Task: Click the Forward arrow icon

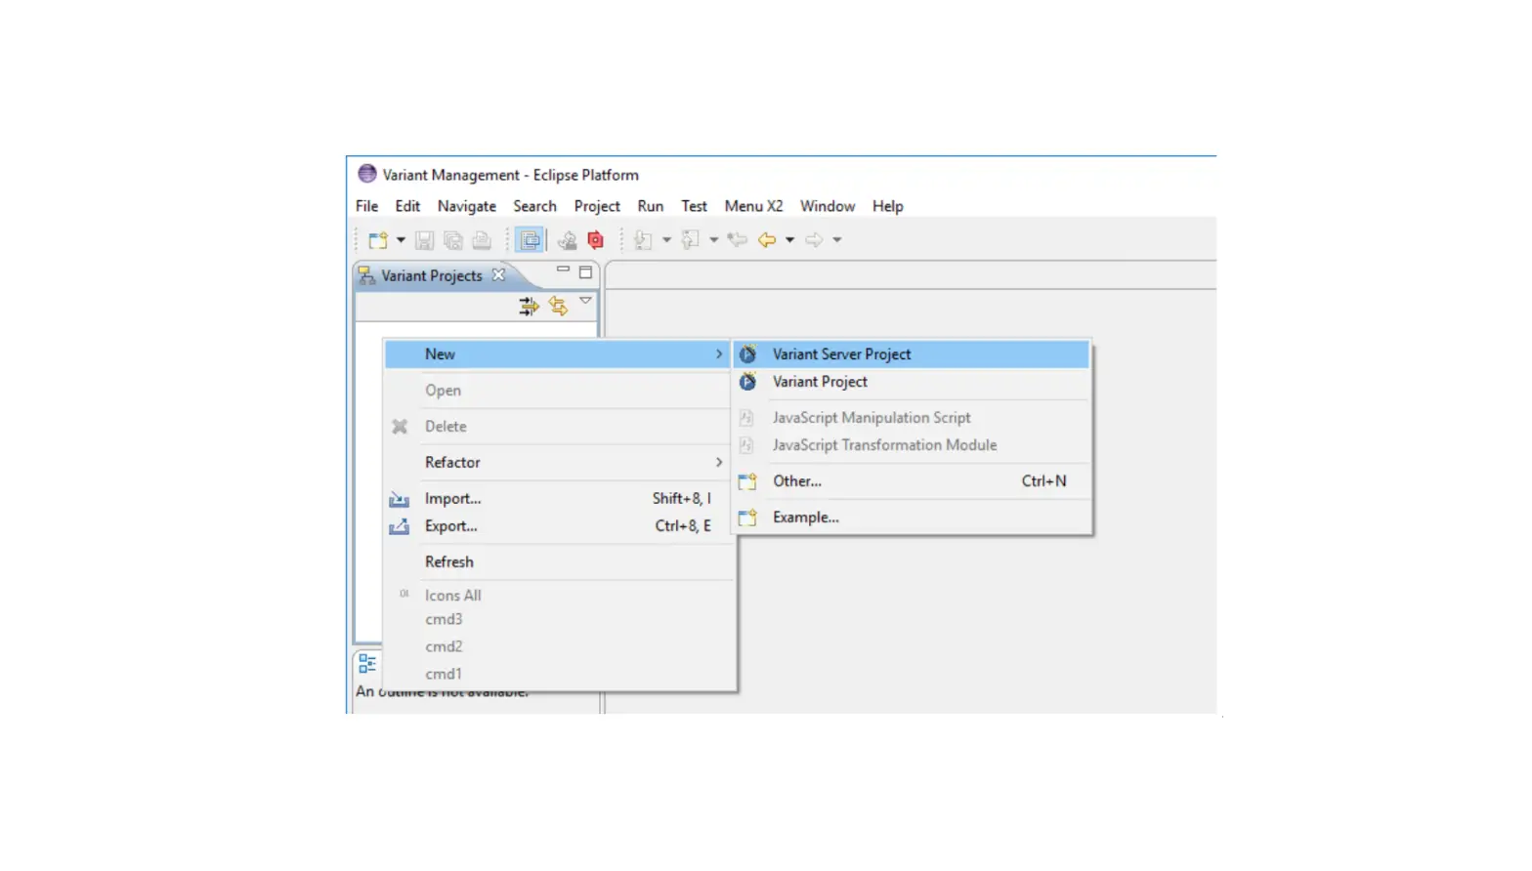Action: click(814, 240)
